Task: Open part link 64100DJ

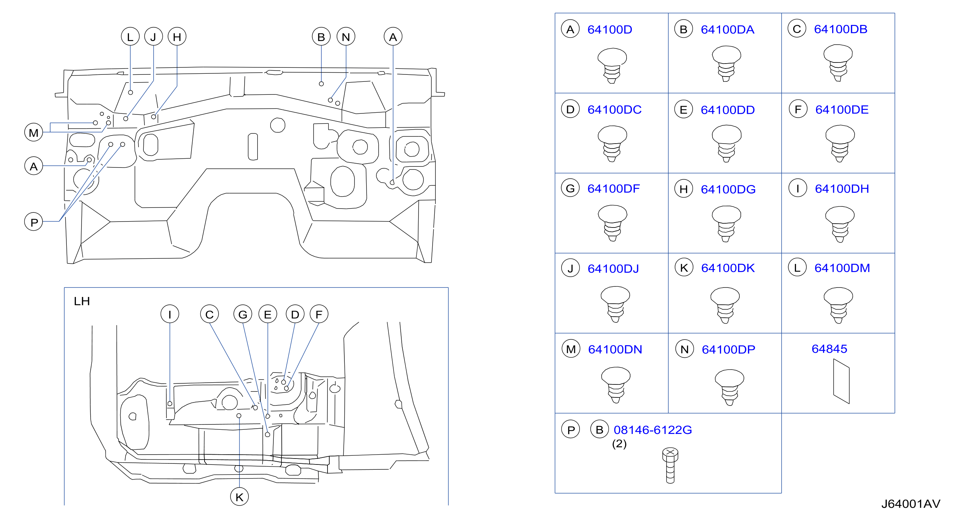Action: [613, 269]
